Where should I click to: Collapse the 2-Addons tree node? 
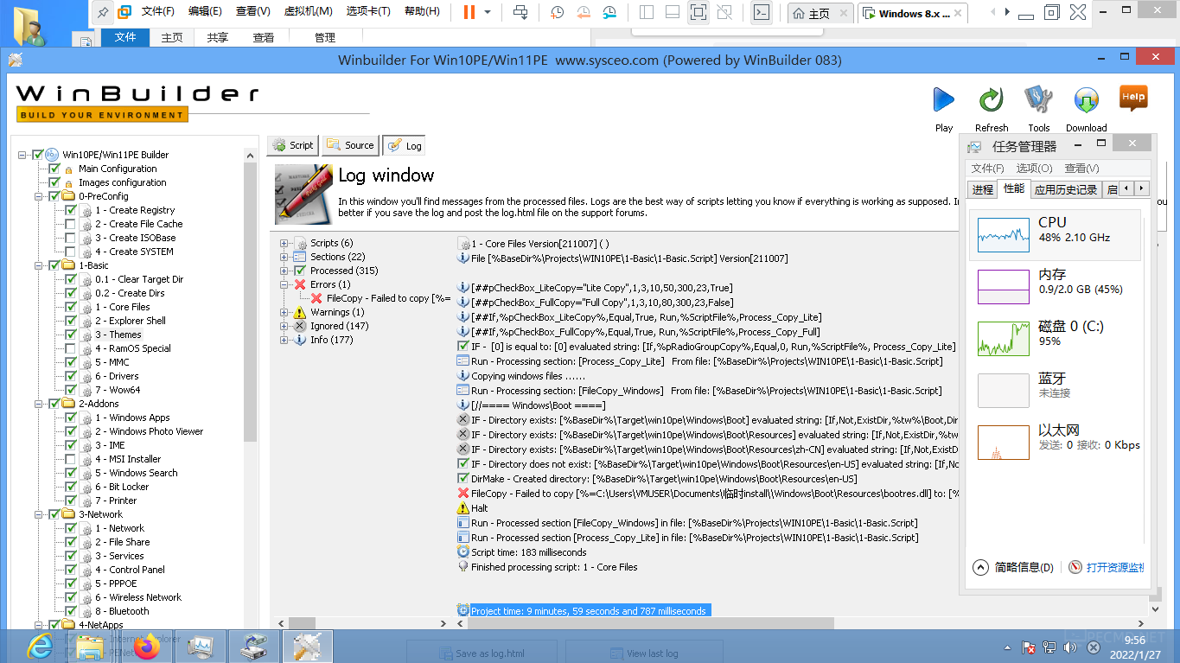(38, 404)
